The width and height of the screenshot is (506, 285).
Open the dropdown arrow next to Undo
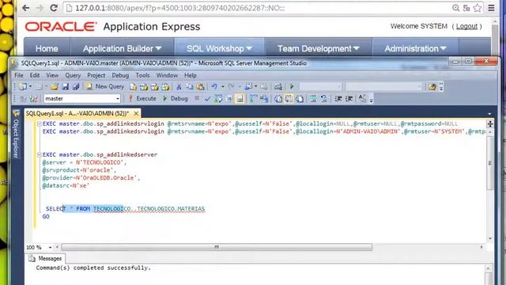click(223, 86)
